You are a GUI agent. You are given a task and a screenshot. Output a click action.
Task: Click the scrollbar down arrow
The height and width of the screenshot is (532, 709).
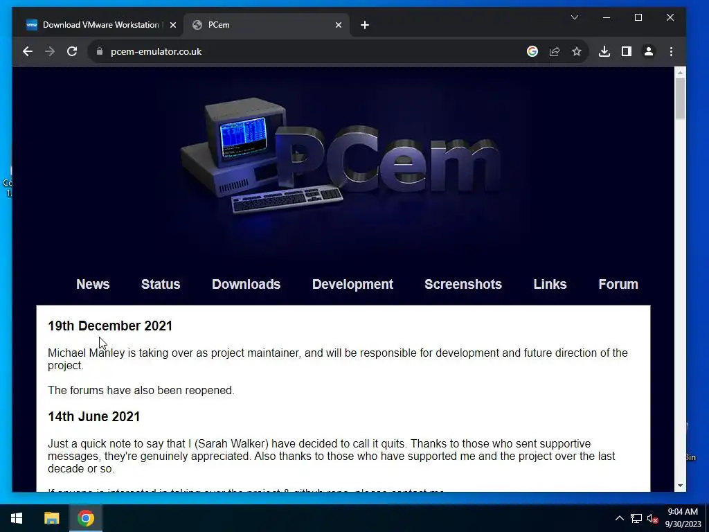click(x=680, y=486)
